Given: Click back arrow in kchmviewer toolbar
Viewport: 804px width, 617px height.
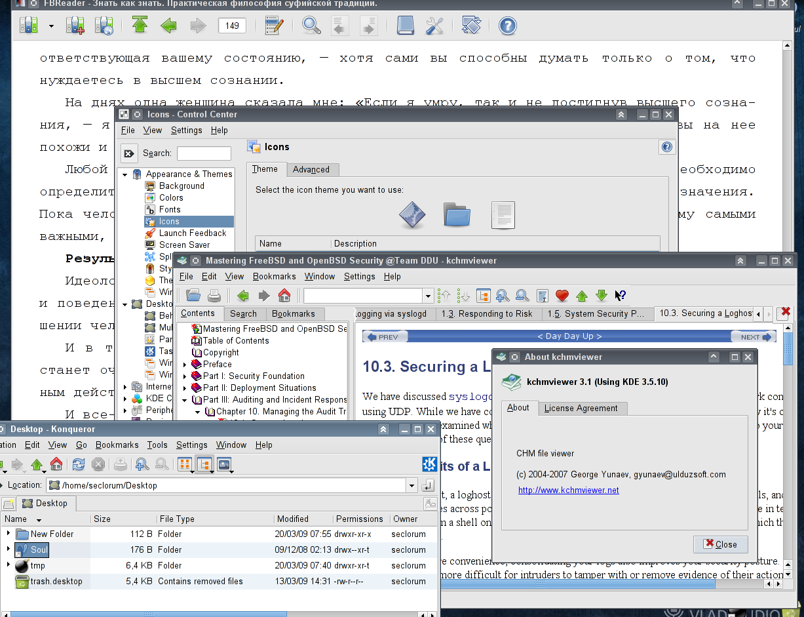Looking at the screenshot, I should pyautogui.click(x=243, y=295).
